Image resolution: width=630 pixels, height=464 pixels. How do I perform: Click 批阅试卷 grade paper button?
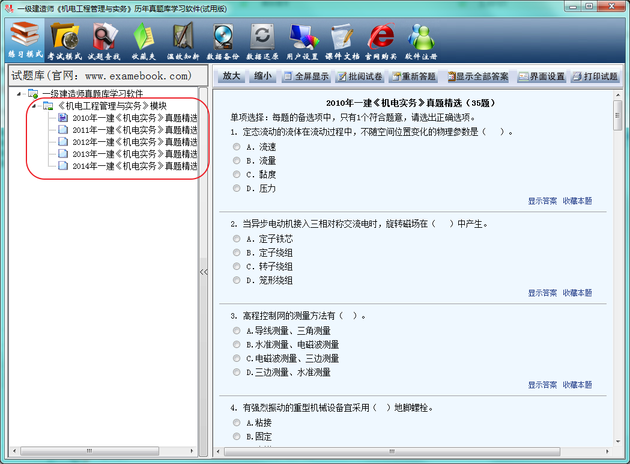pyautogui.click(x=360, y=76)
